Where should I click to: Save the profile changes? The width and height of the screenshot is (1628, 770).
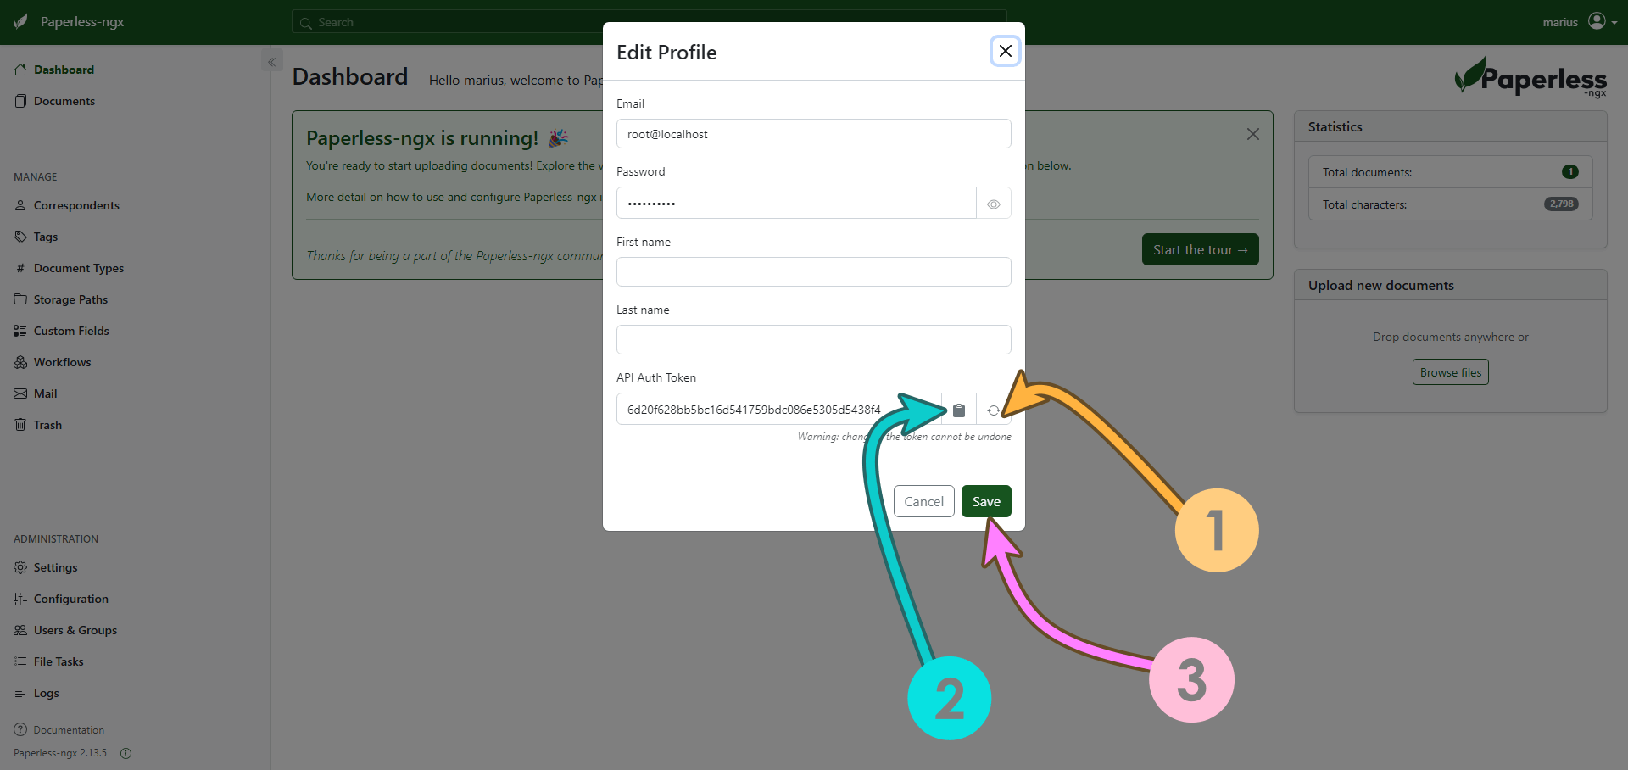tap(986, 501)
